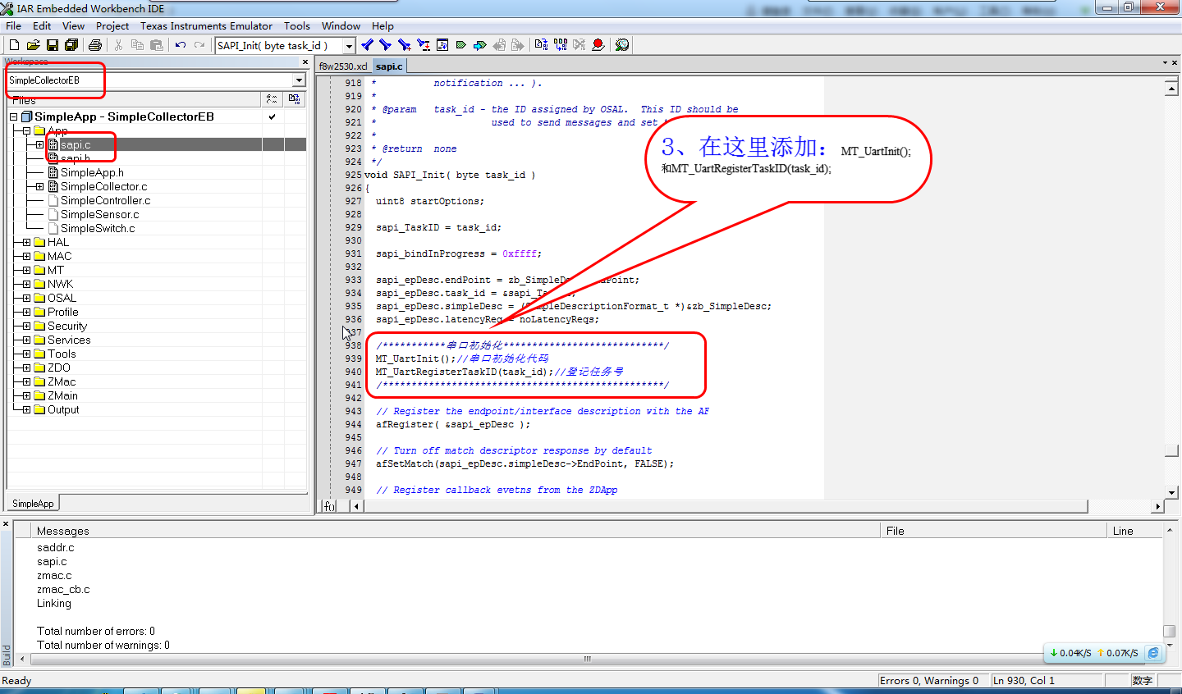The image size is (1182, 694).
Task: Print the document using the printer icon
Action: pos(95,45)
